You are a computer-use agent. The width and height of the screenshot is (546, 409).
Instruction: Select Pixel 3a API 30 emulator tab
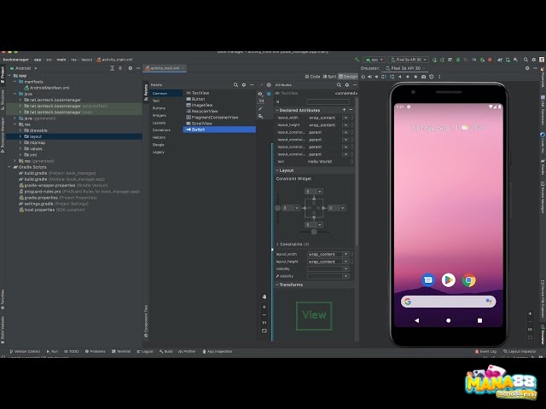[x=404, y=68]
